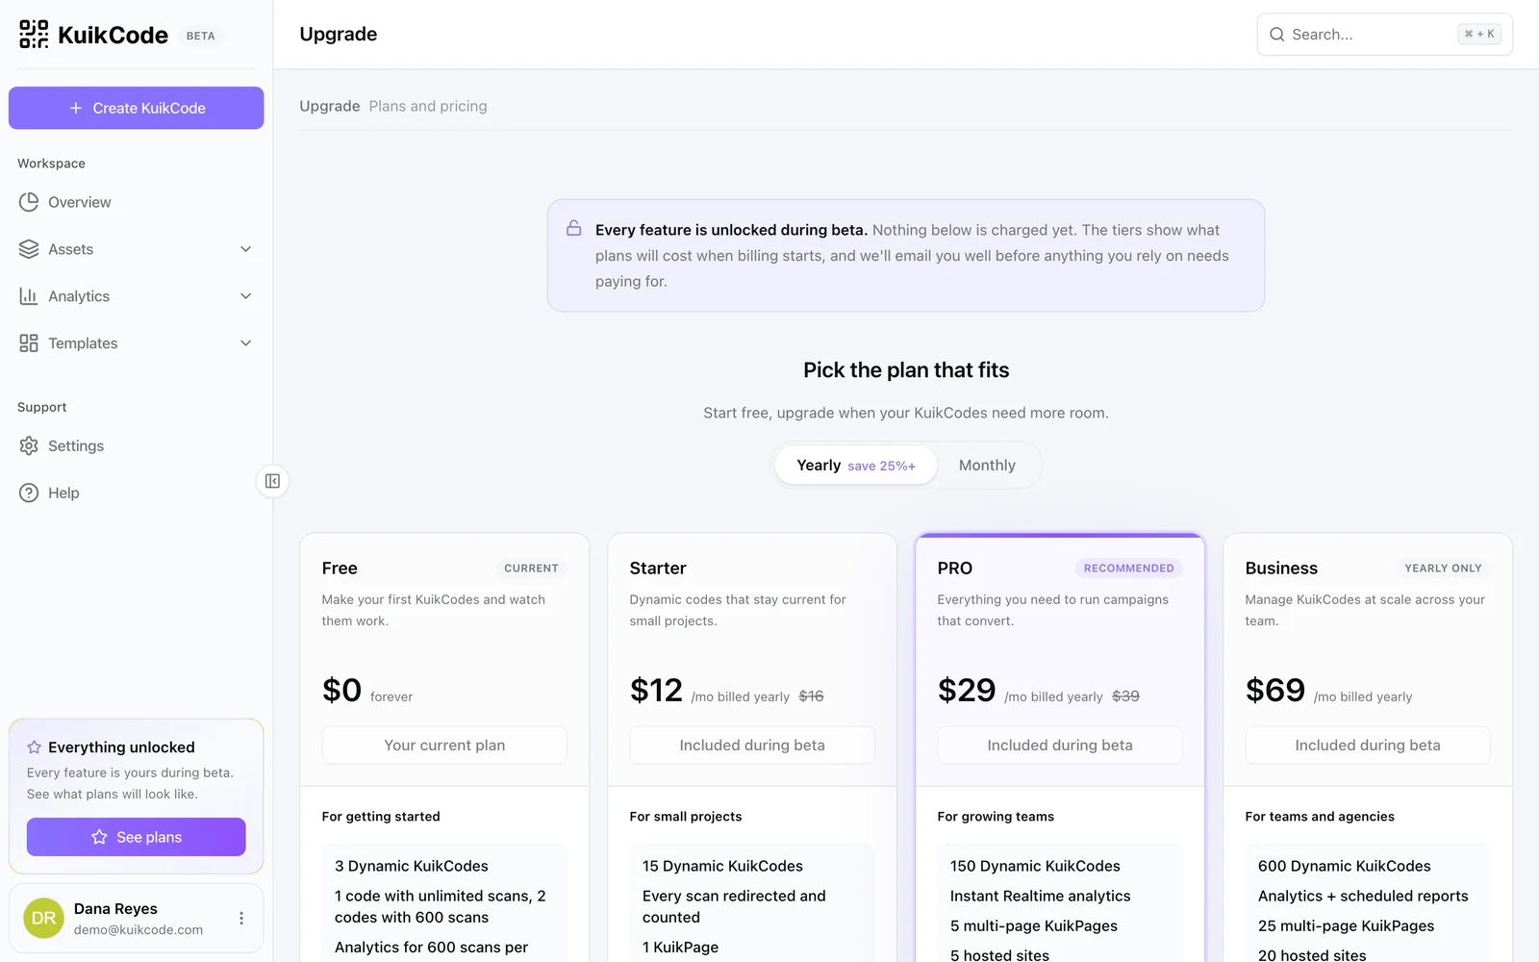Click '150 Dynamic KuikCodes' feature
Image resolution: width=1539 pixels, height=962 pixels.
pyautogui.click(x=1035, y=866)
